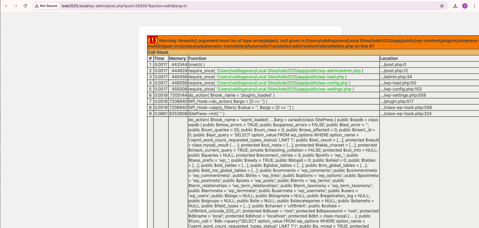Image resolution: width=479 pixels, height=228 pixels.
Task: Click the Location column header
Action: (389, 58)
